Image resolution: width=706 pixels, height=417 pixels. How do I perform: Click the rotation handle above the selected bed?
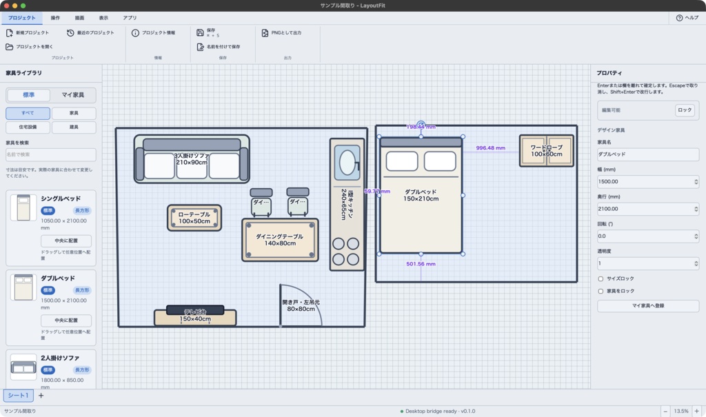click(x=421, y=124)
